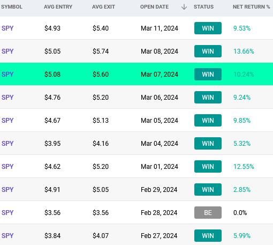Select net return 12.55%
273x245 pixels.
[244, 167]
